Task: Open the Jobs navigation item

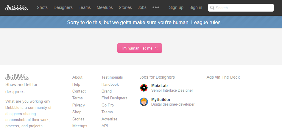Action: click(x=142, y=7)
